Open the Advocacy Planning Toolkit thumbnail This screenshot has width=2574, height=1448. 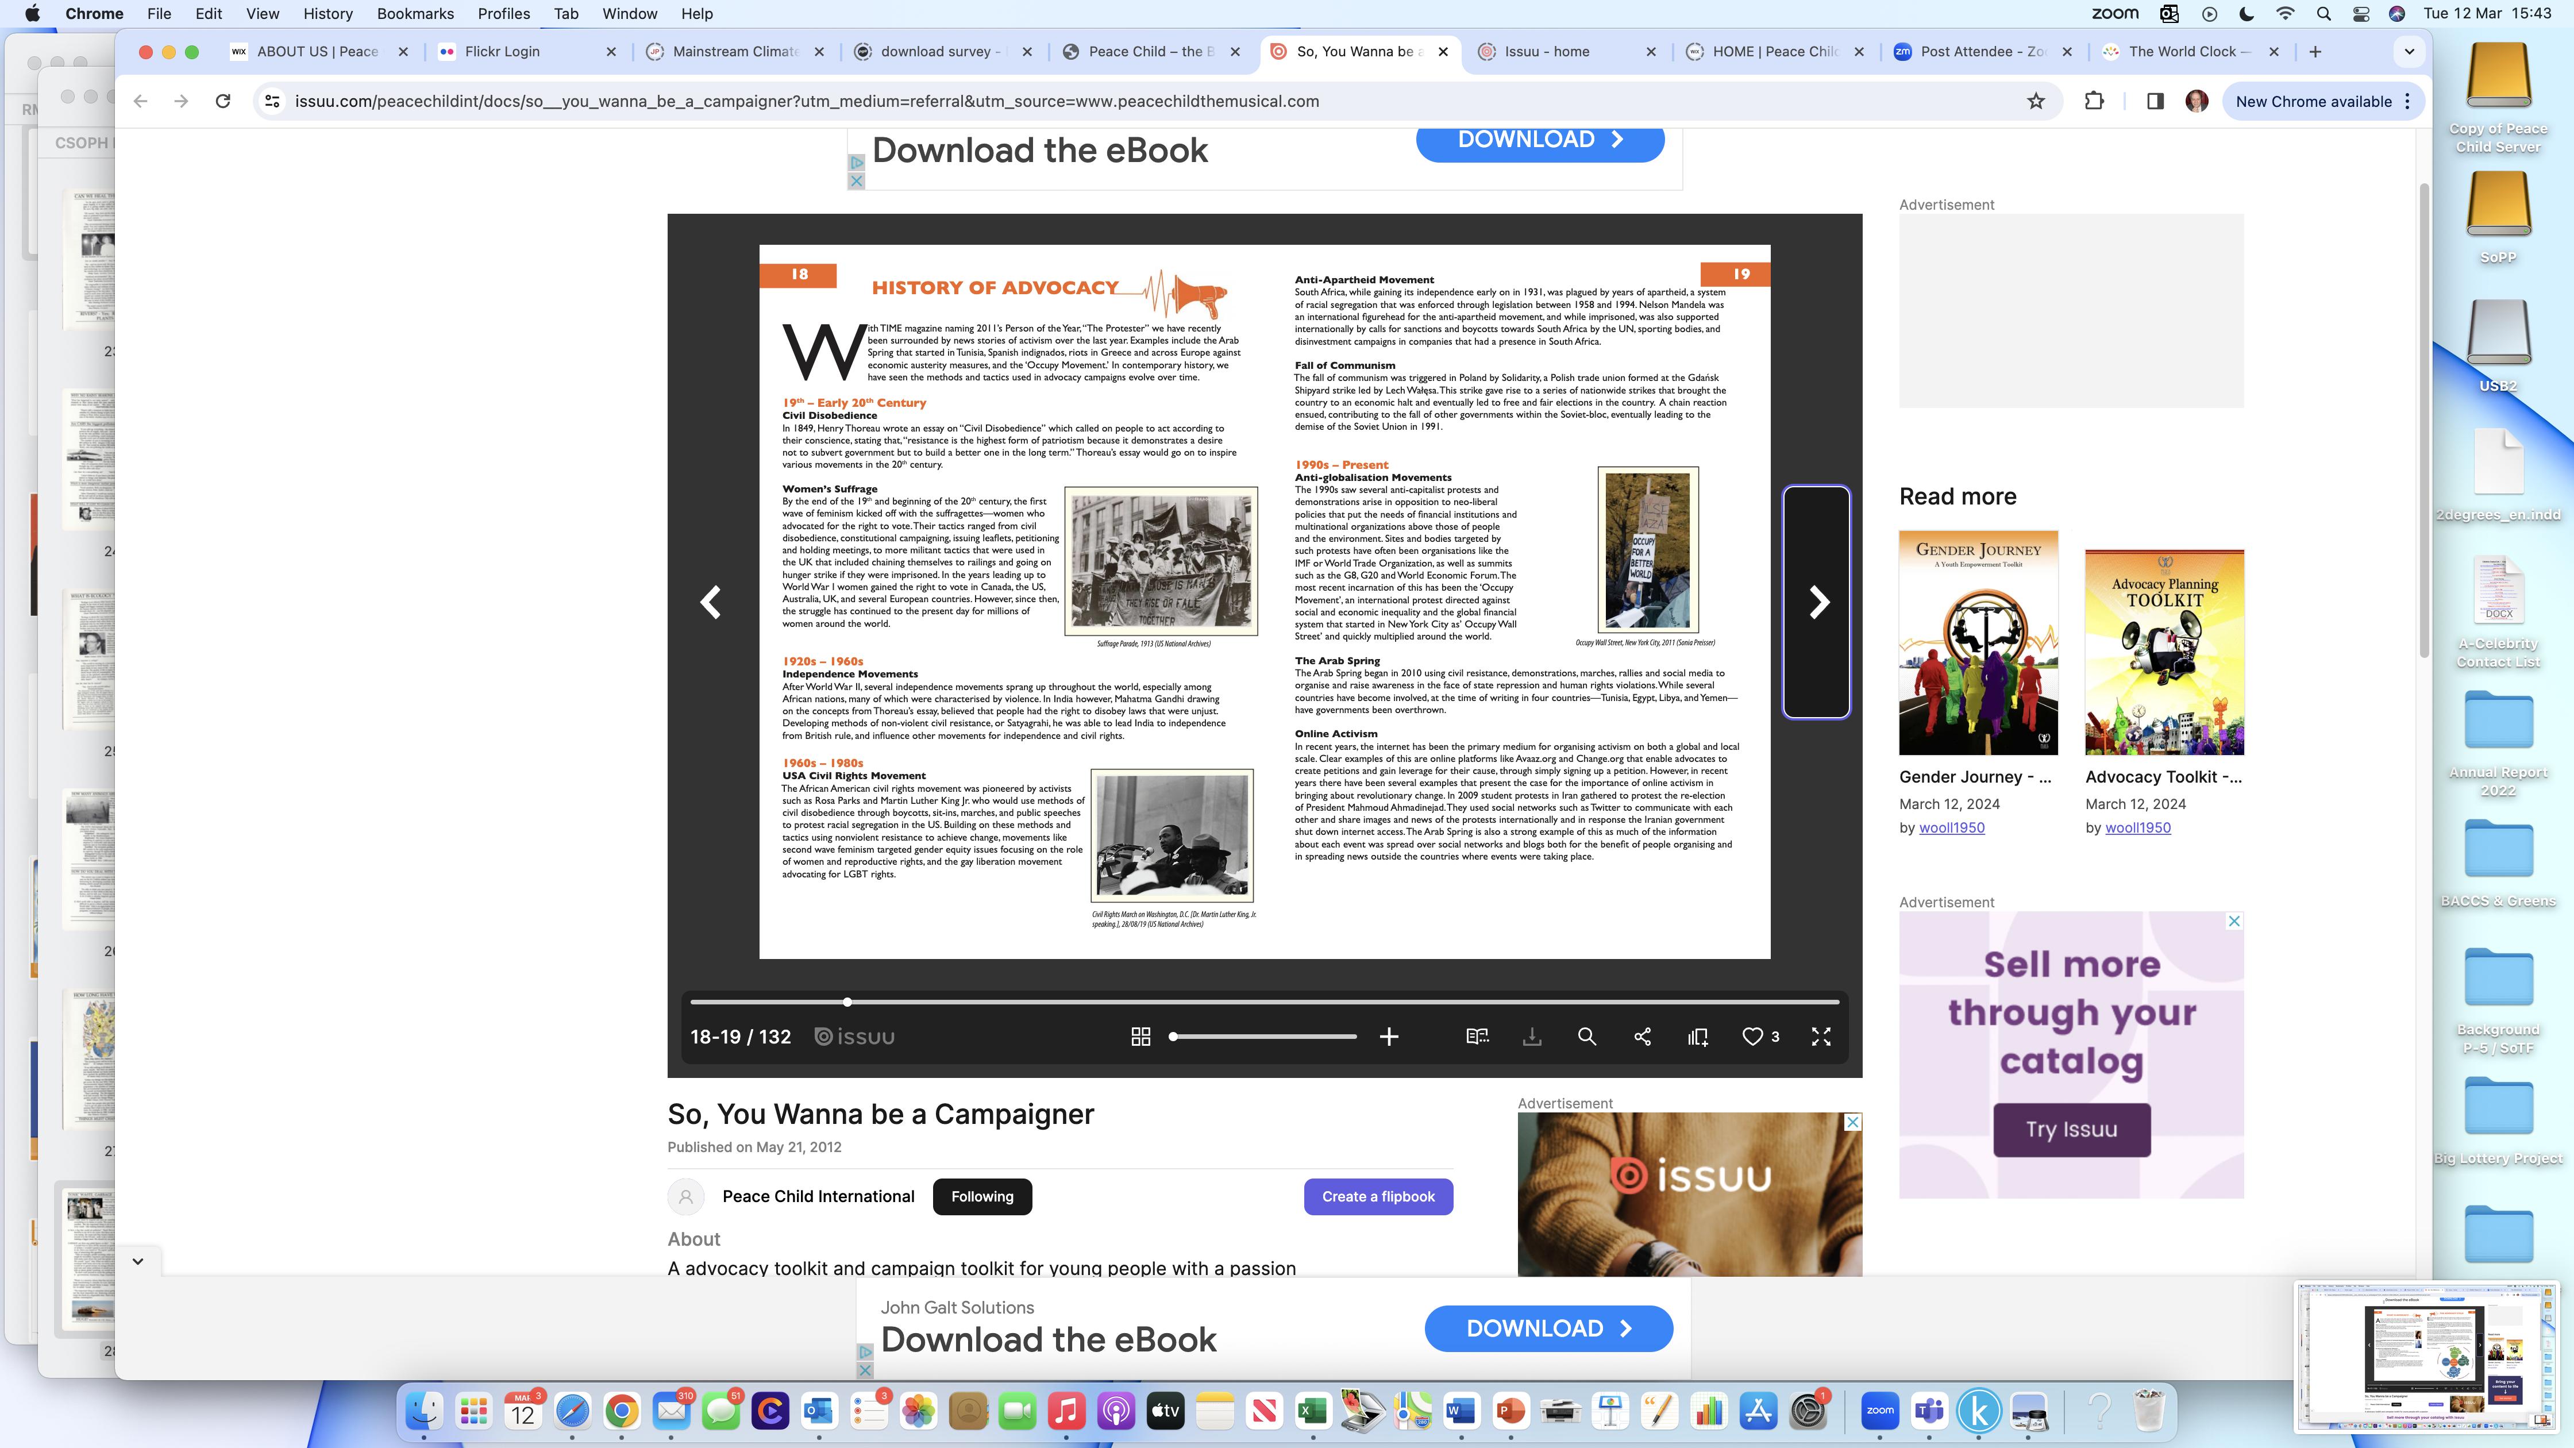coord(2164,652)
